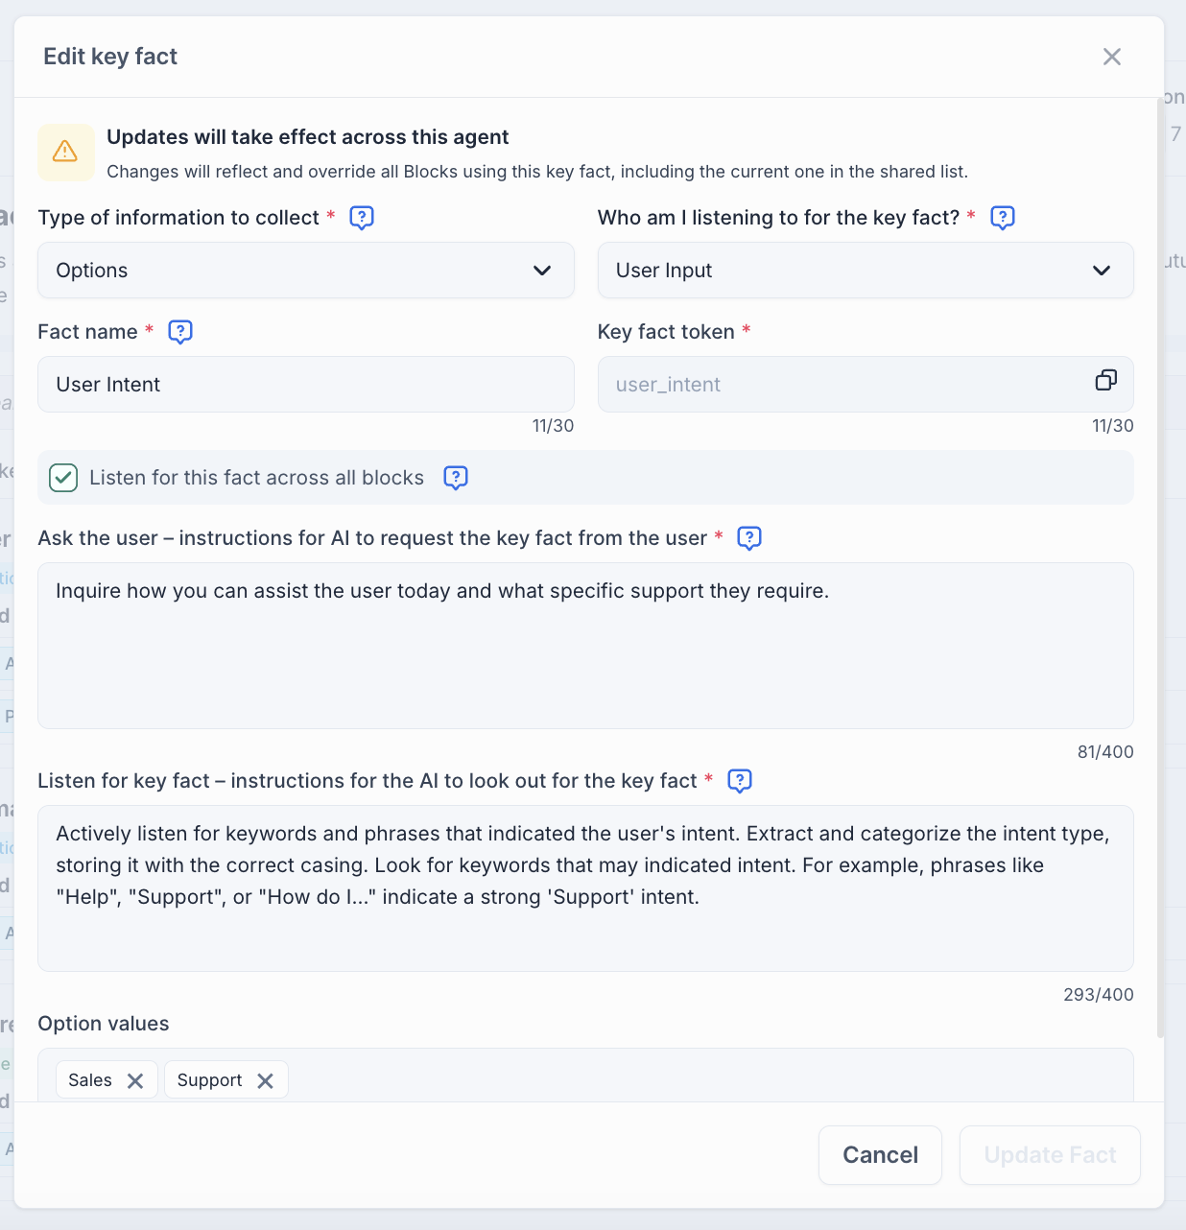Viewport: 1186px width, 1230px height.
Task: Click the warning triangle alert icon
Action: [x=65, y=152]
